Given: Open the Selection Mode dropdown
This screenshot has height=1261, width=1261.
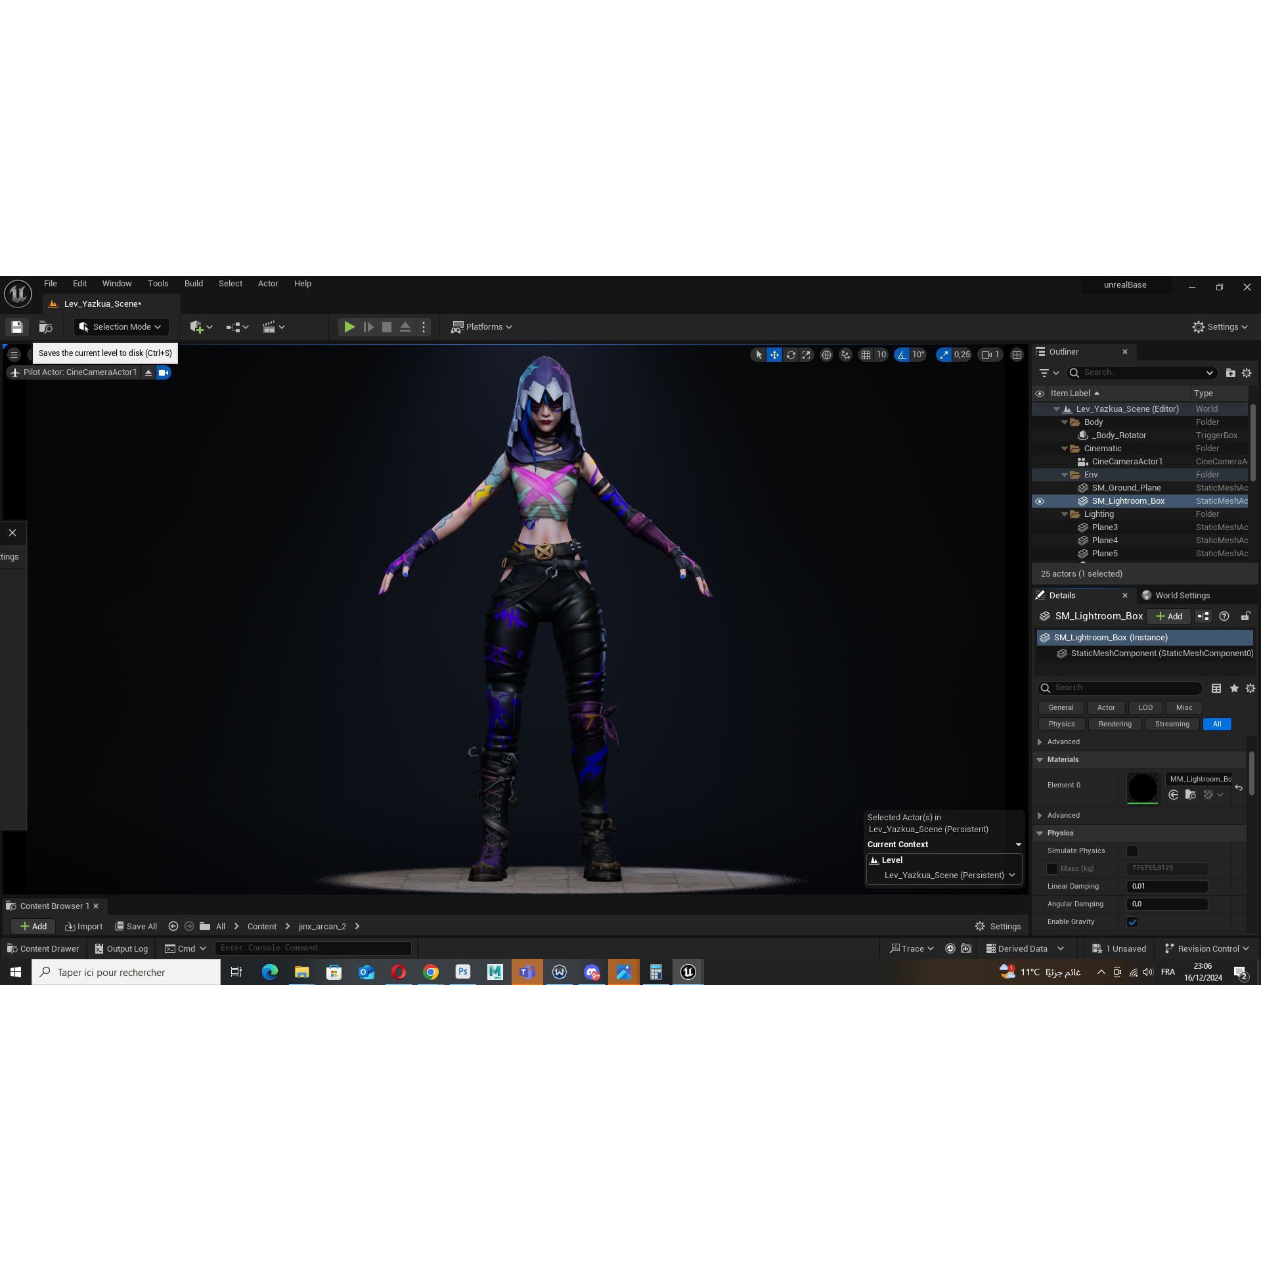Looking at the screenshot, I should 121,326.
